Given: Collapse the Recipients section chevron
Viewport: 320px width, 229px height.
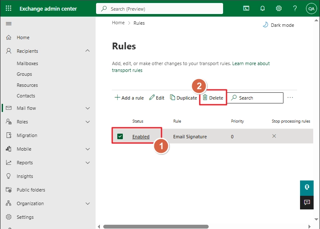Looking at the screenshot, I should click(x=88, y=51).
